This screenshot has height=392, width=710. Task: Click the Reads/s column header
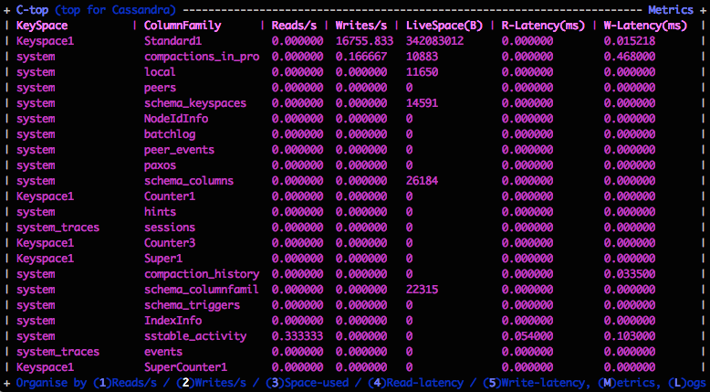coord(295,26)
